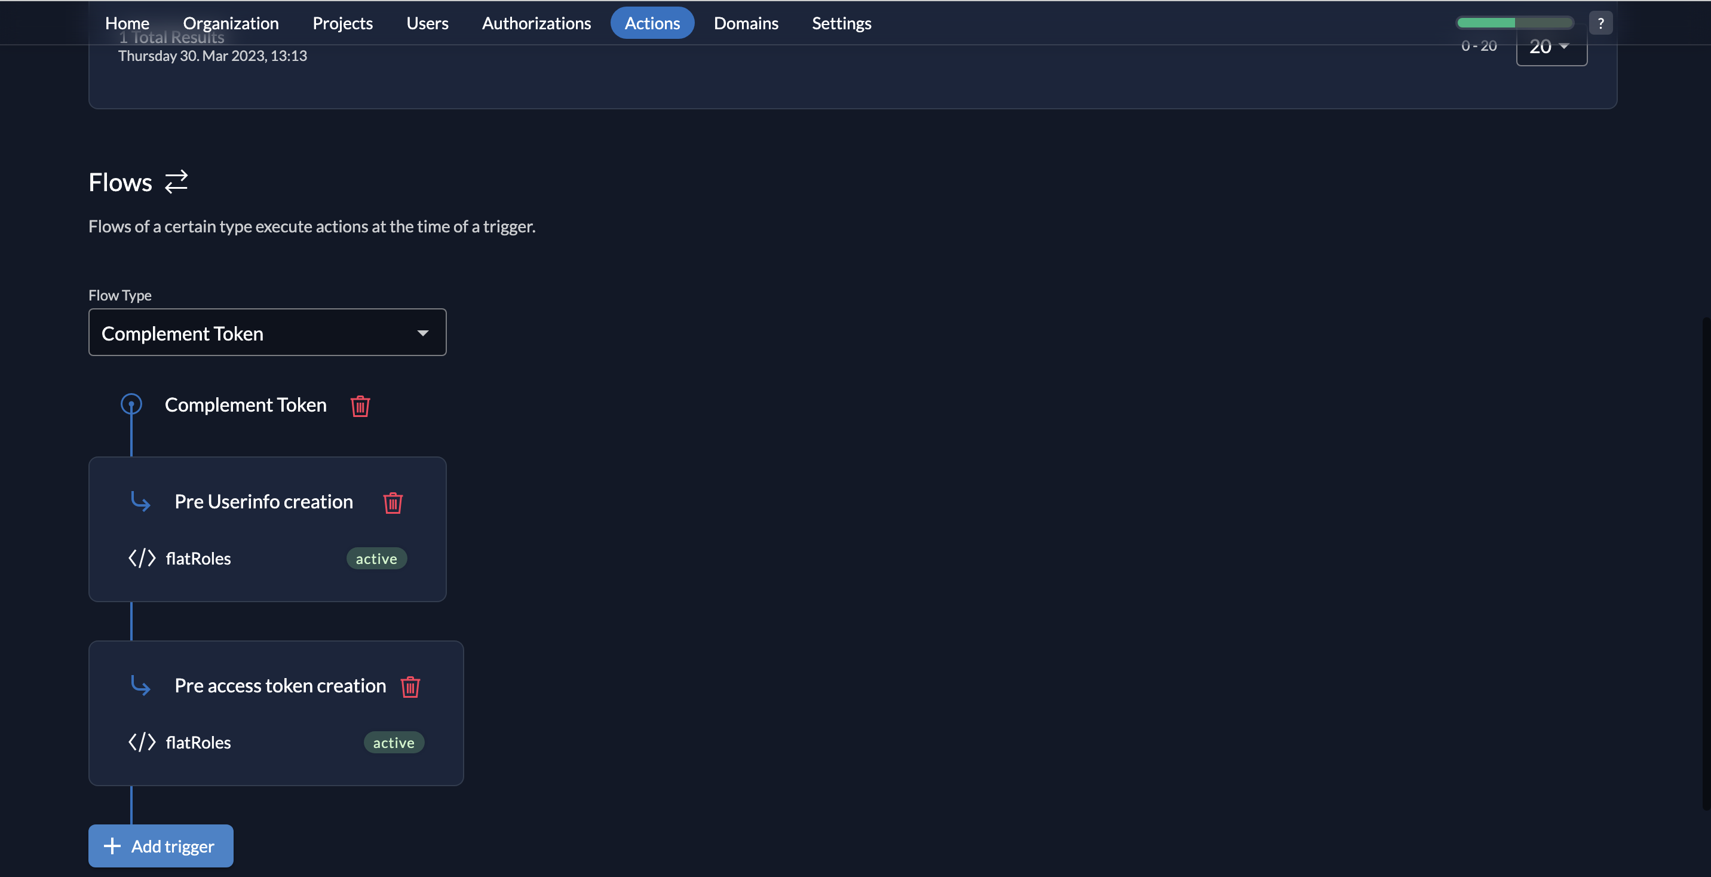The width and height of the screenshot is (1711, 877).
Task: Open the Authorizations tab
Action: point(536,23)
